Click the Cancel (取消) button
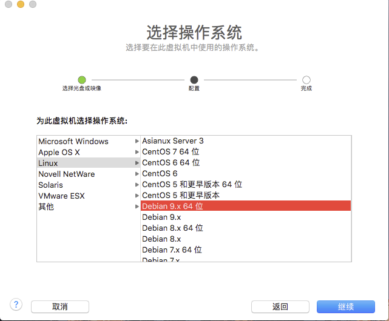 click(60, 307)
